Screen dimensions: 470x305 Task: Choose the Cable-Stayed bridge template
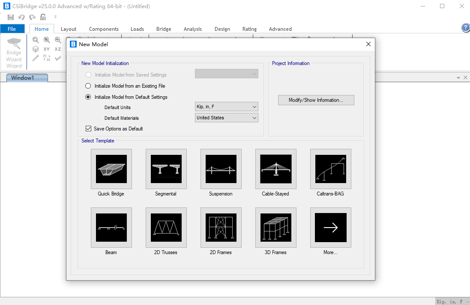tap(276, 169)
